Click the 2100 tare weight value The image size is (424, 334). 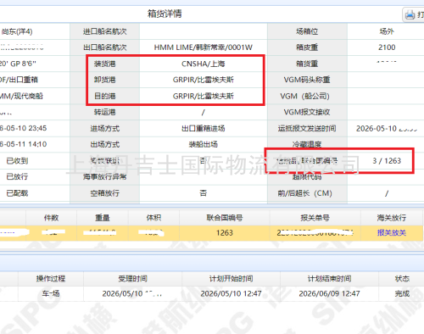pos(387,47)
